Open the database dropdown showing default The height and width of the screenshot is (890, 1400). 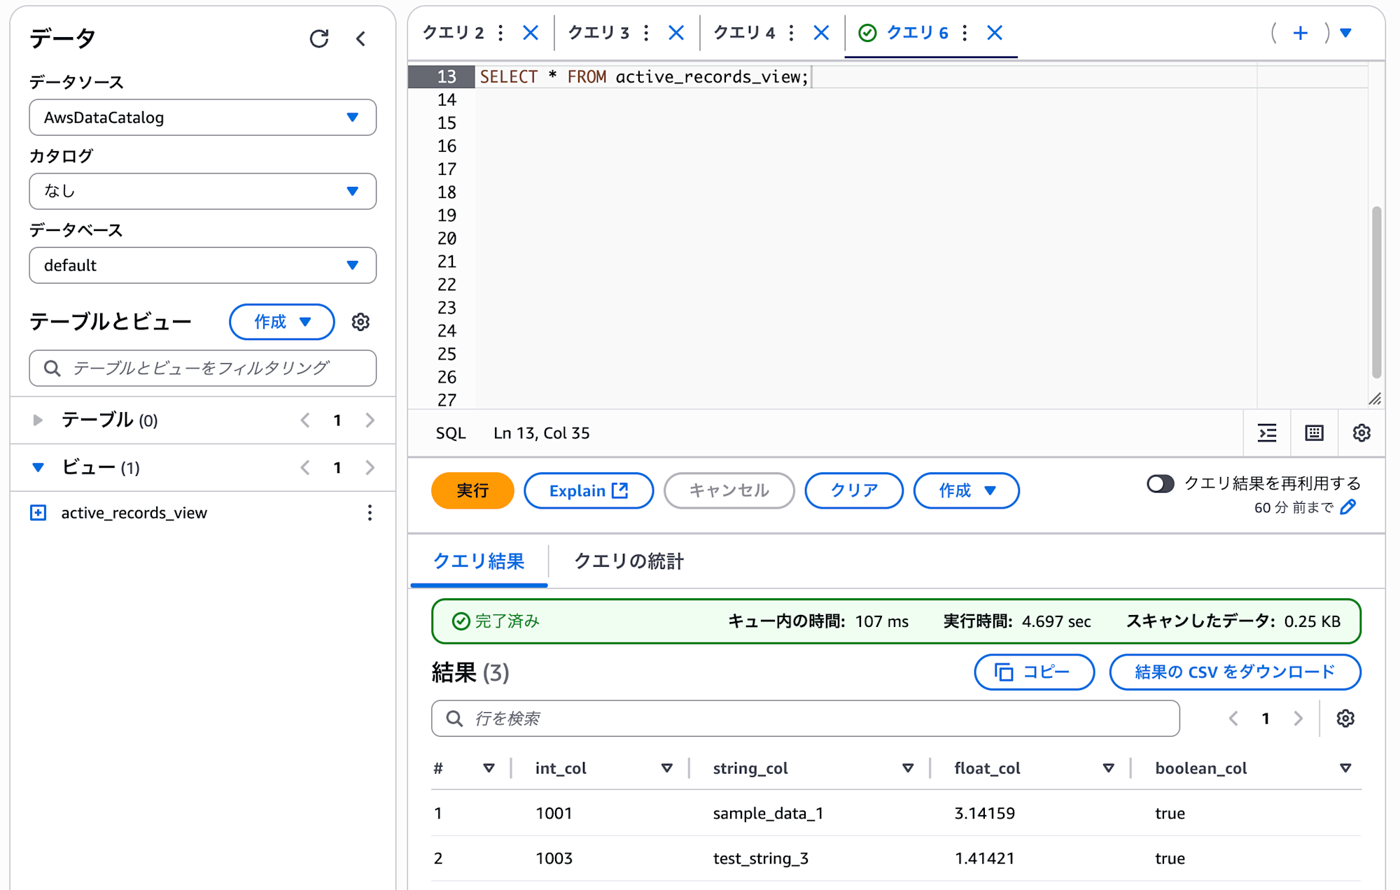203,265
